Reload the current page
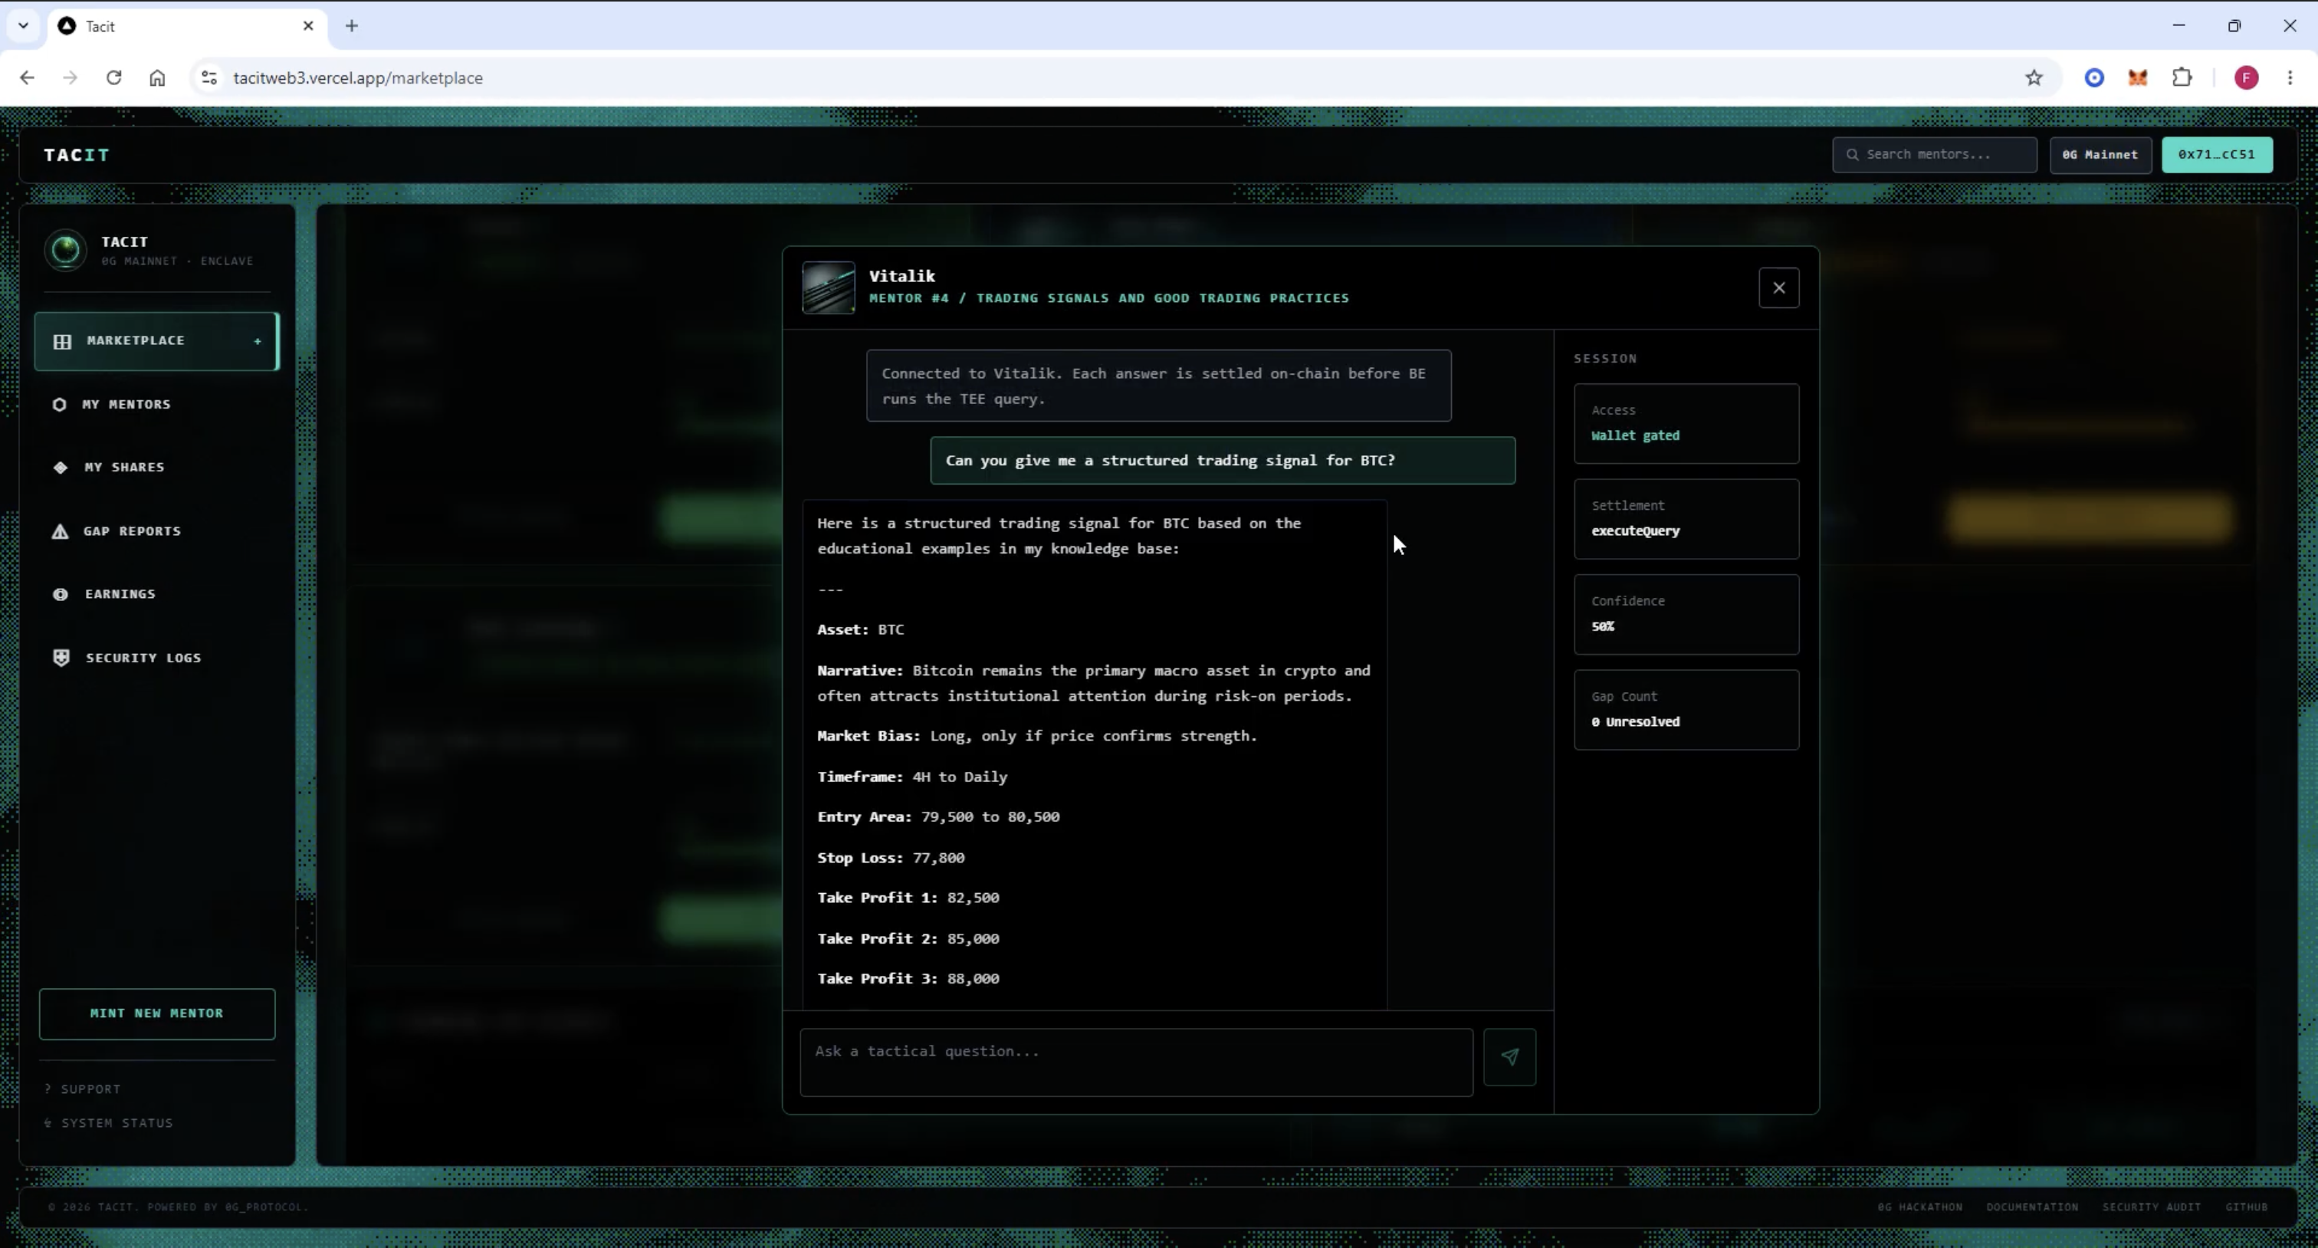 pyautogui.click(x=113, y=78)
